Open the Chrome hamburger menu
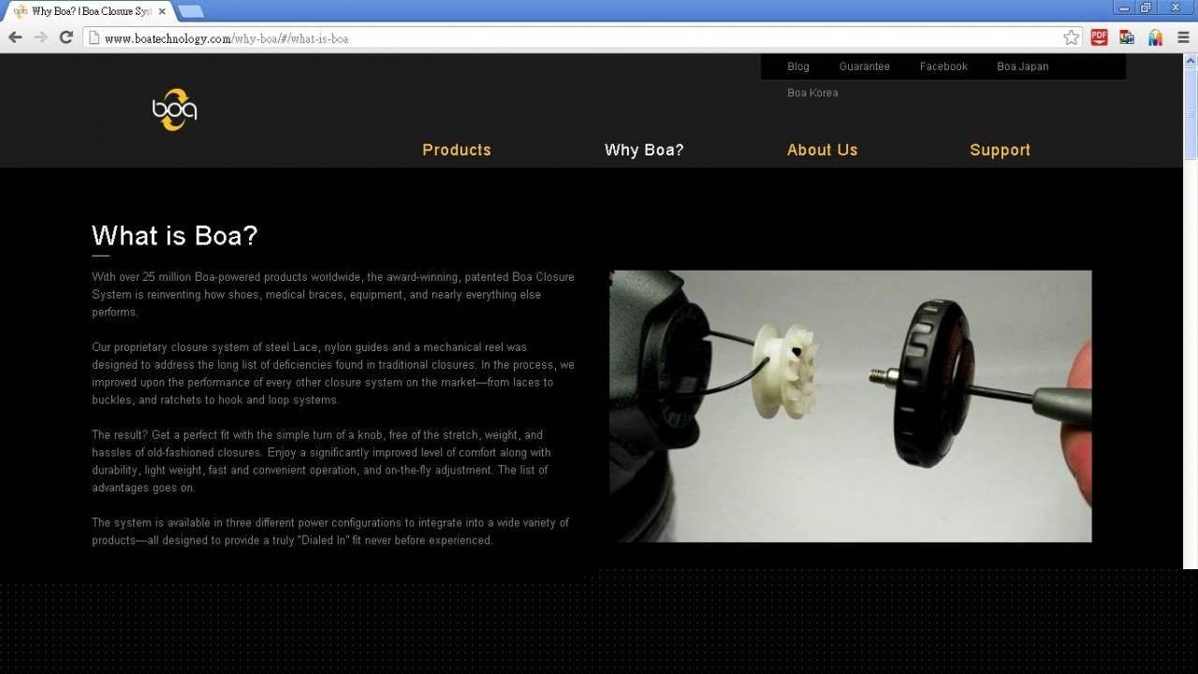This screenshot has height=674, width=1198. coord(1183,37)
